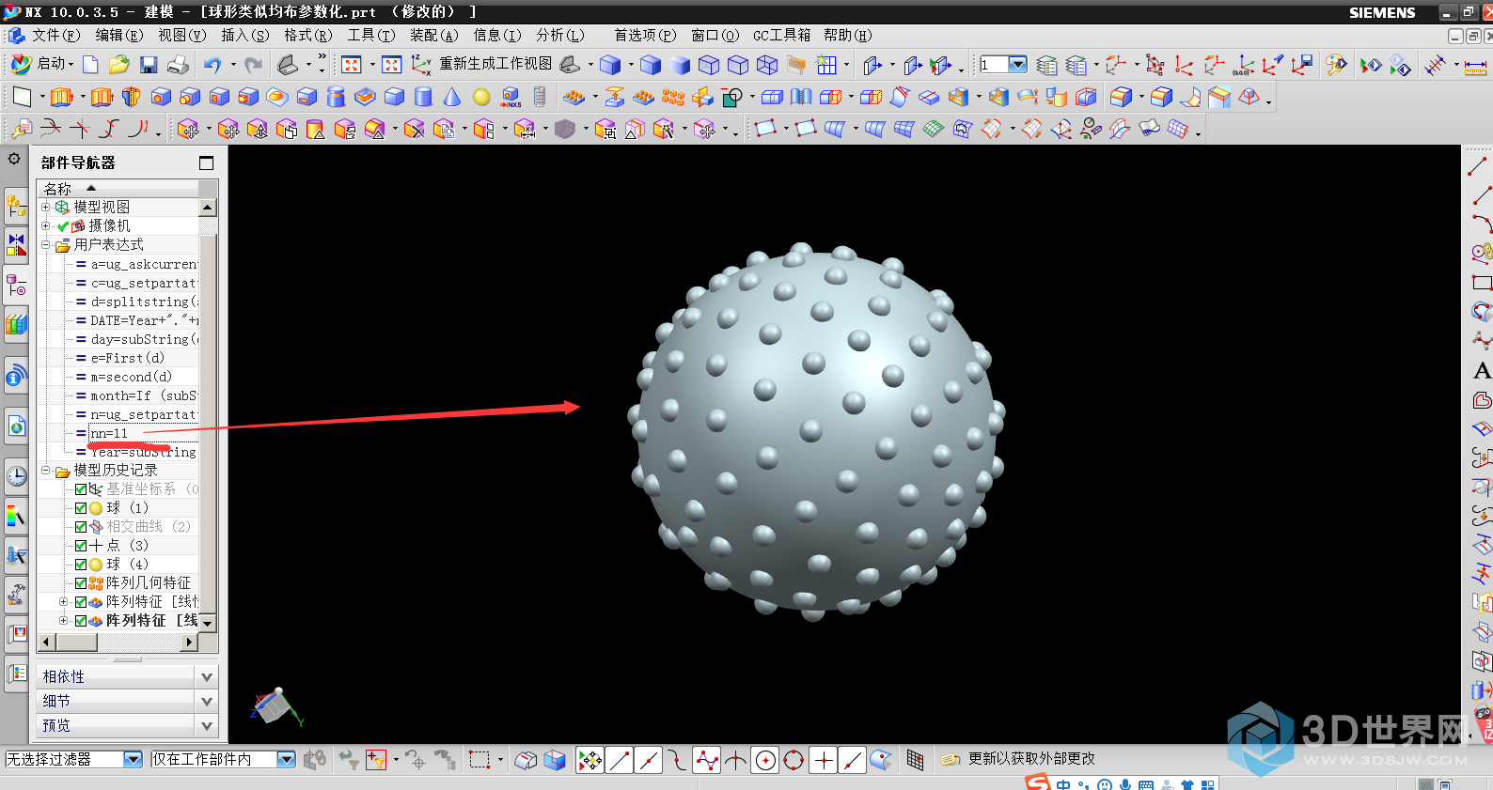Click the Measure distance ruler icon
This screenshot has height=790, width=1493.
coord(1475,66)
